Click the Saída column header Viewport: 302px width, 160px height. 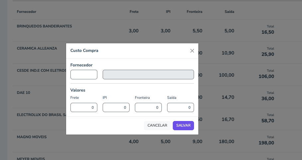point(229,12)
